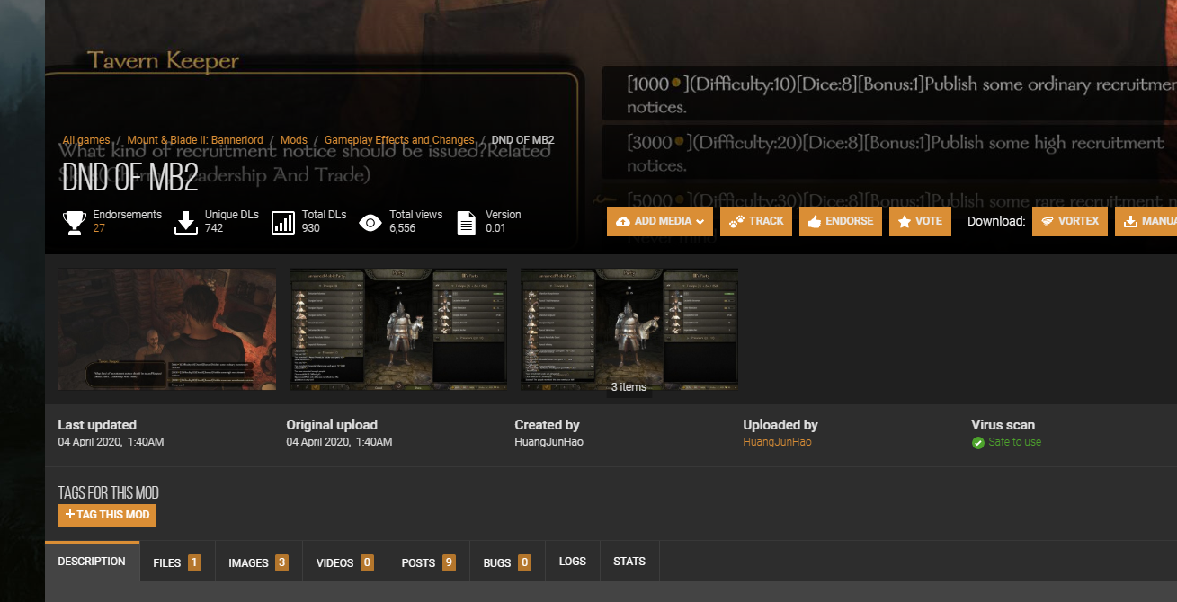
Task: Click the version number 0.01
Action: coord(495,228)
